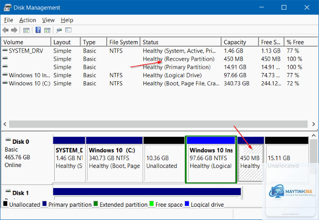Click the 340.73 GB capacity cell
Image resolution: width=319 pixels, height=220 pixels.
237,84
